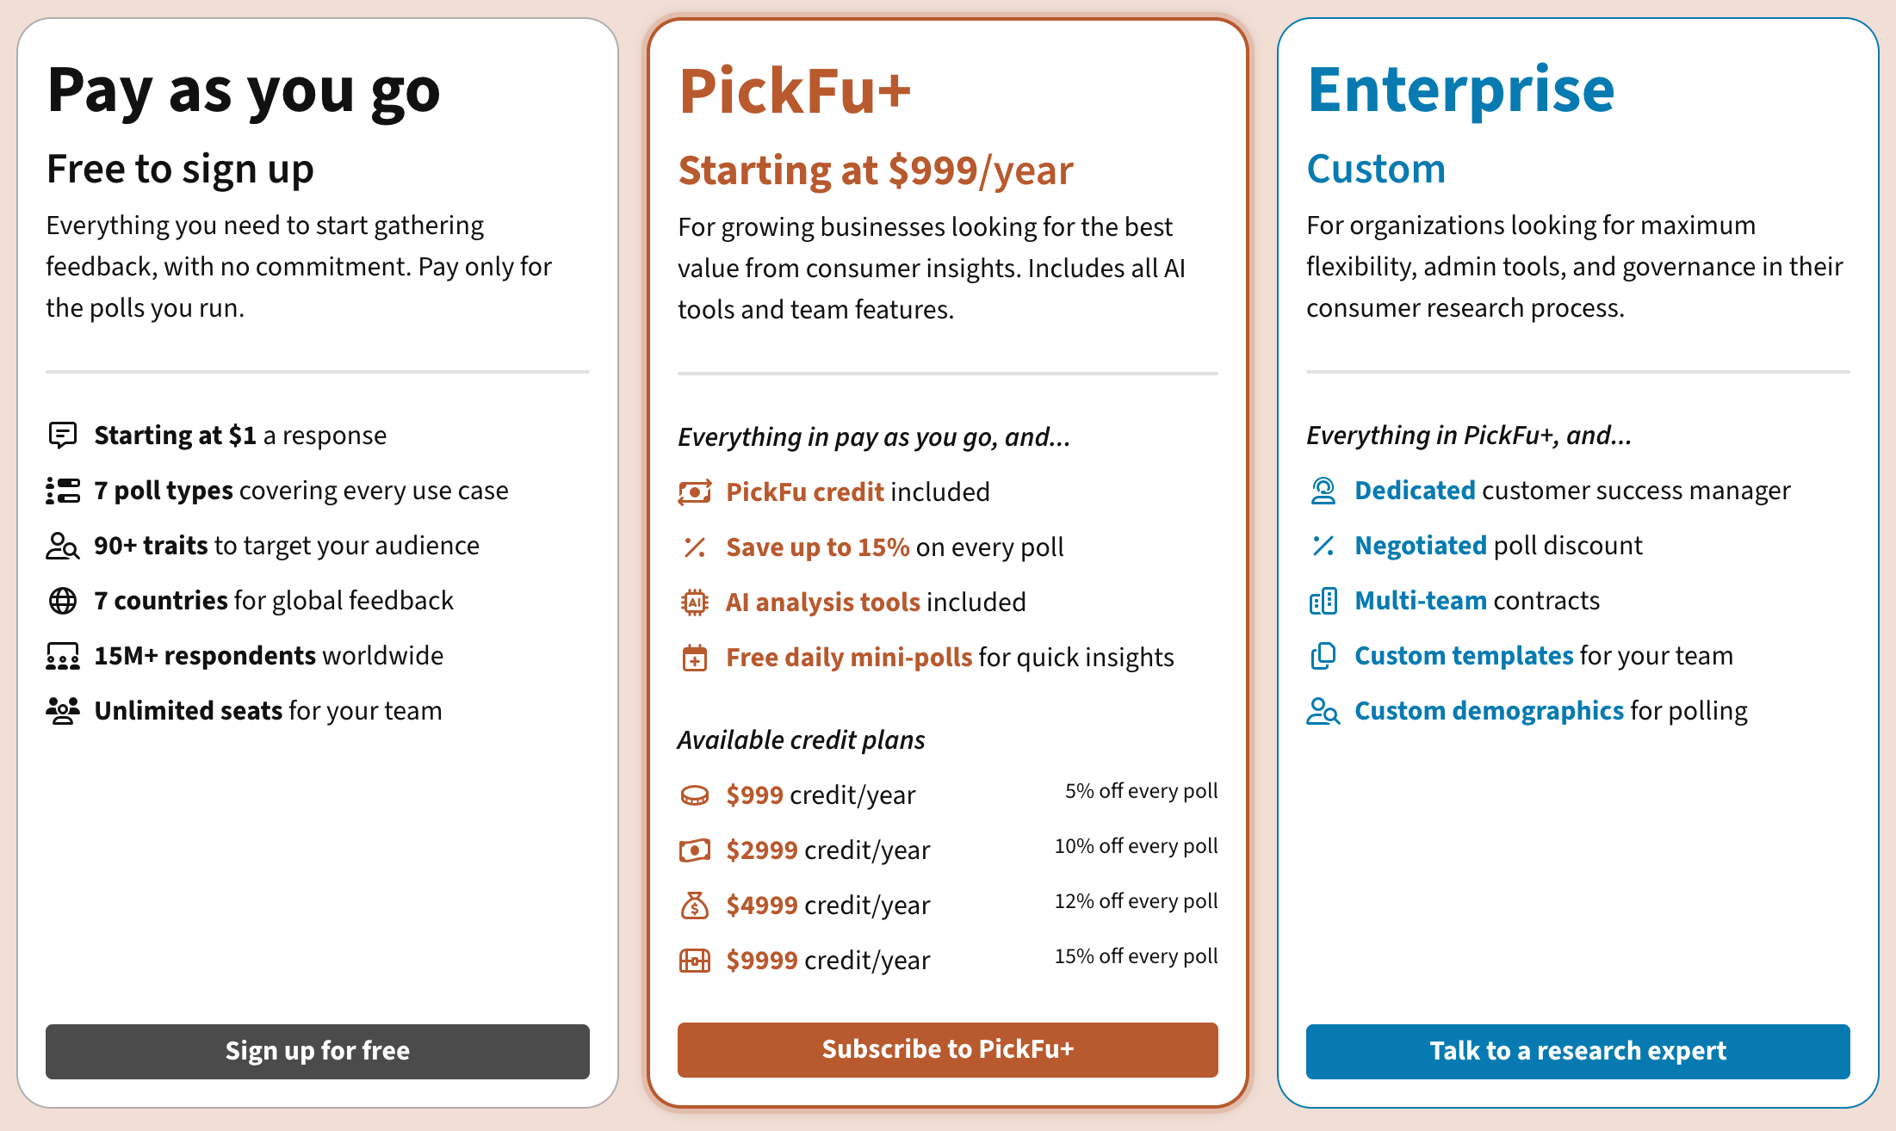
Task: Select the $2999 credit/year plan text
Action: (x=827, y=850)
